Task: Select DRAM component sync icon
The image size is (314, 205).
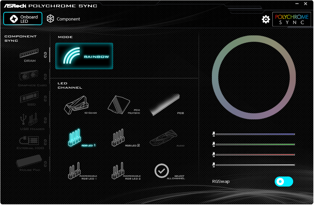Action: (29, 55)
